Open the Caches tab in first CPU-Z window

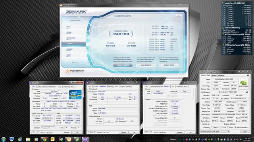(39, 87)
